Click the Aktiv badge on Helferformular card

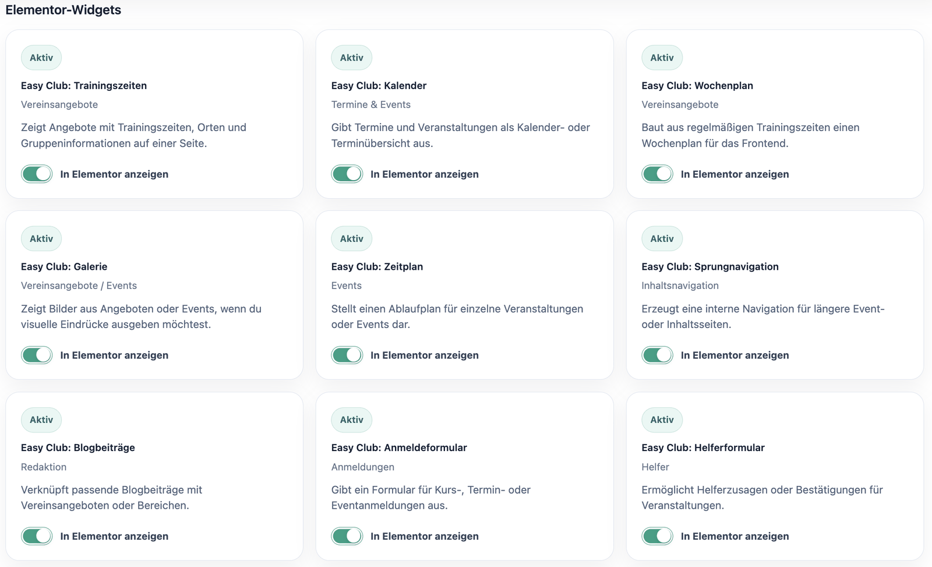662,420
